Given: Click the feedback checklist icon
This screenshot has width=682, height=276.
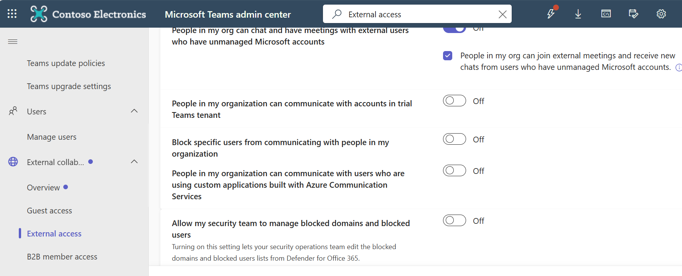Looking at the screenshot, I should [633, 14].
